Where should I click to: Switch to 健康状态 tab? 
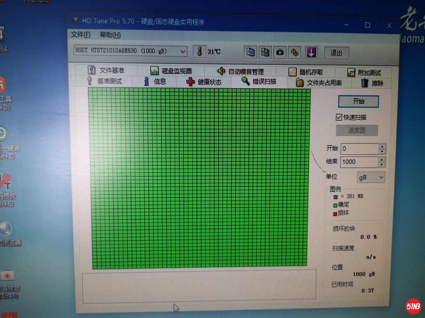point(204,82)
